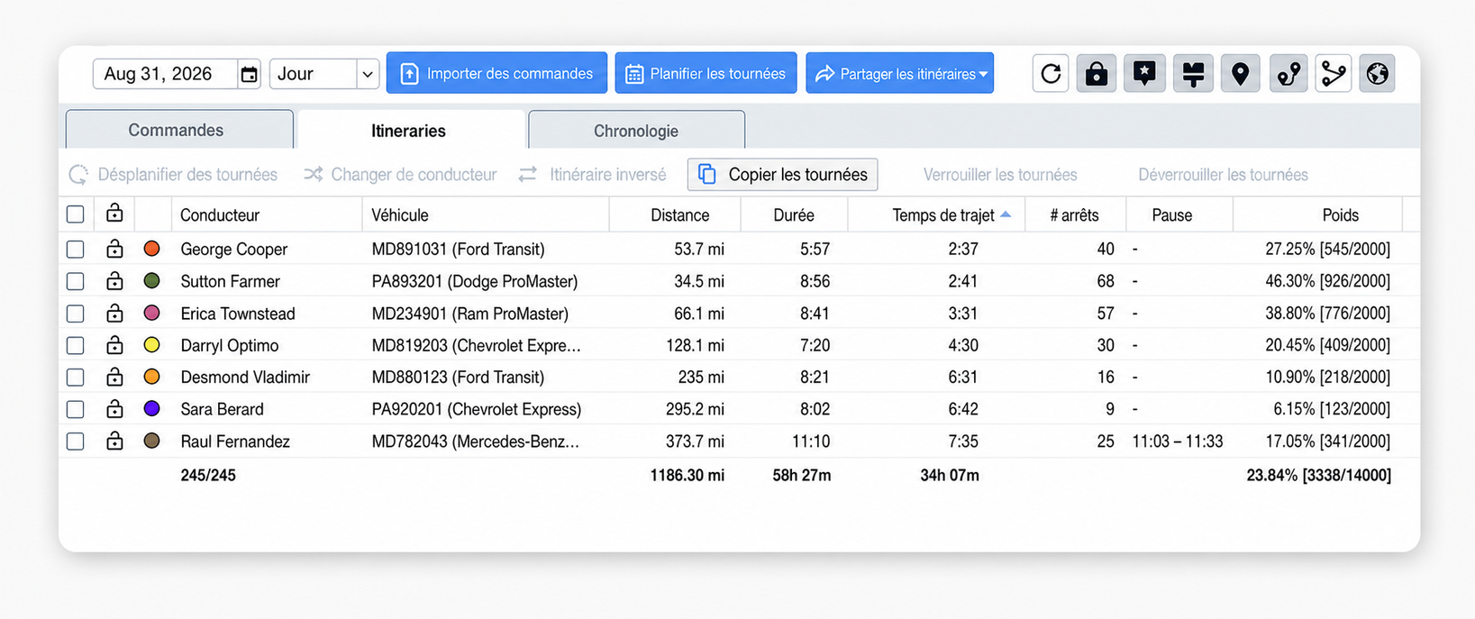Image resolution: width=1475 pixels, height=619 pixels.
Task: Open the Chronologie tab
Action: coord(636,131)
